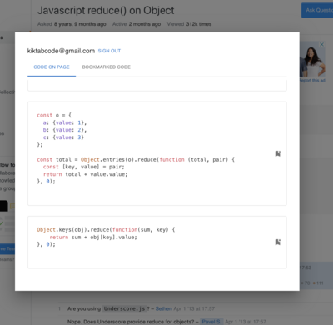The width and height of the screenshot is (333, 325).
Task: Sign out of kiktabcode@gmail.com
Action: (109, 51)
